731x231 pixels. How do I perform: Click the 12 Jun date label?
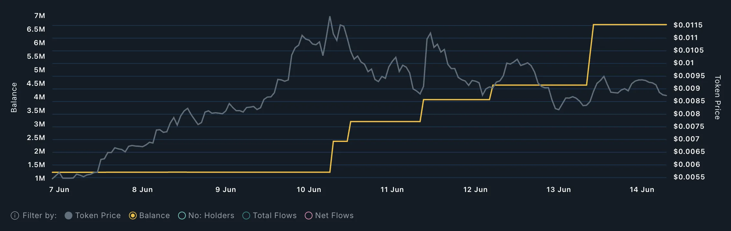[475, 190]
